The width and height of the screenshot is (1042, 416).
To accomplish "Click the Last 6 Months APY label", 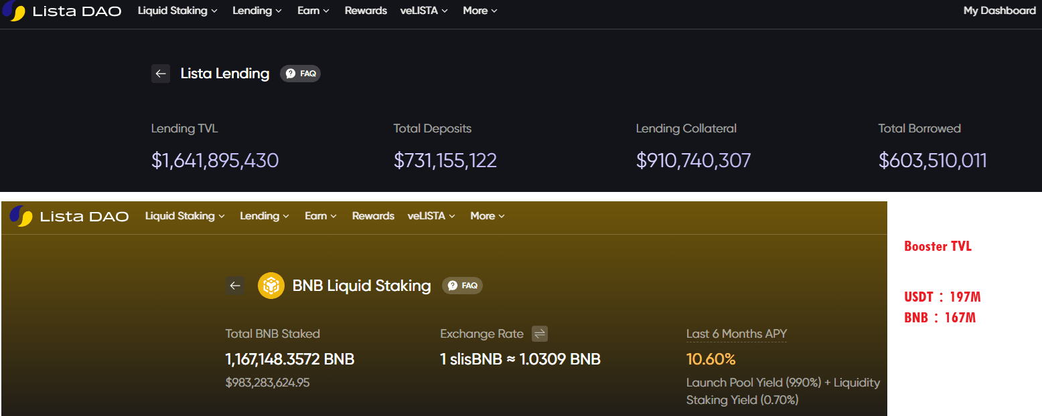I will point(736,334).
